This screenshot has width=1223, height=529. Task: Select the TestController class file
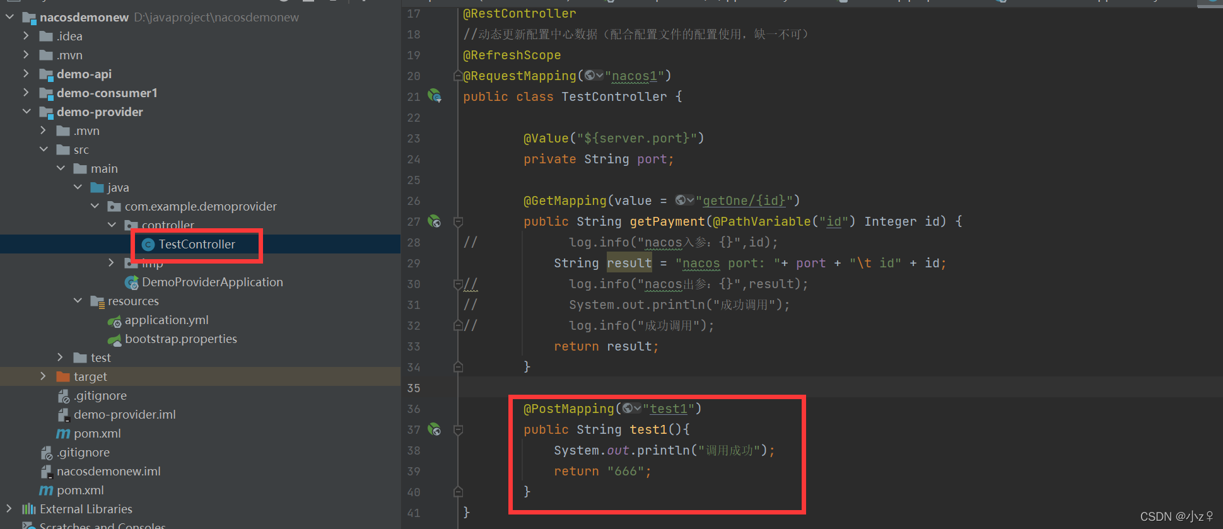pos(197,244)
